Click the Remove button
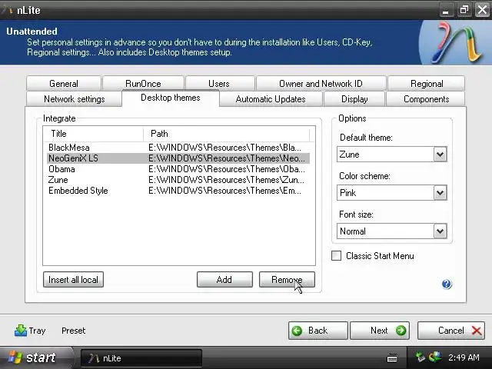The height and width of the screenshot is (369, 492). point(287,279)
